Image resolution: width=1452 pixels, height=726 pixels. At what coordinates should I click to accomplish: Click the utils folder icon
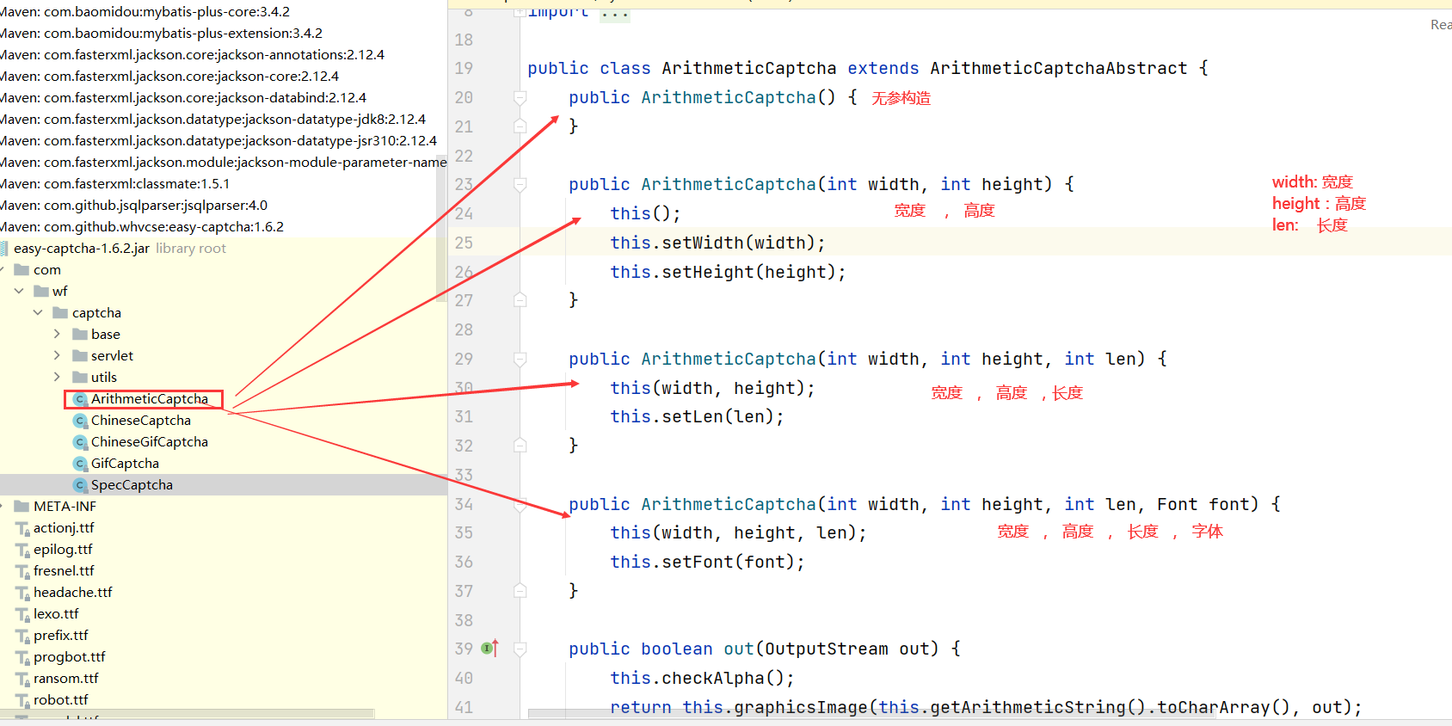pyautogui.click(x=80, y=378)
